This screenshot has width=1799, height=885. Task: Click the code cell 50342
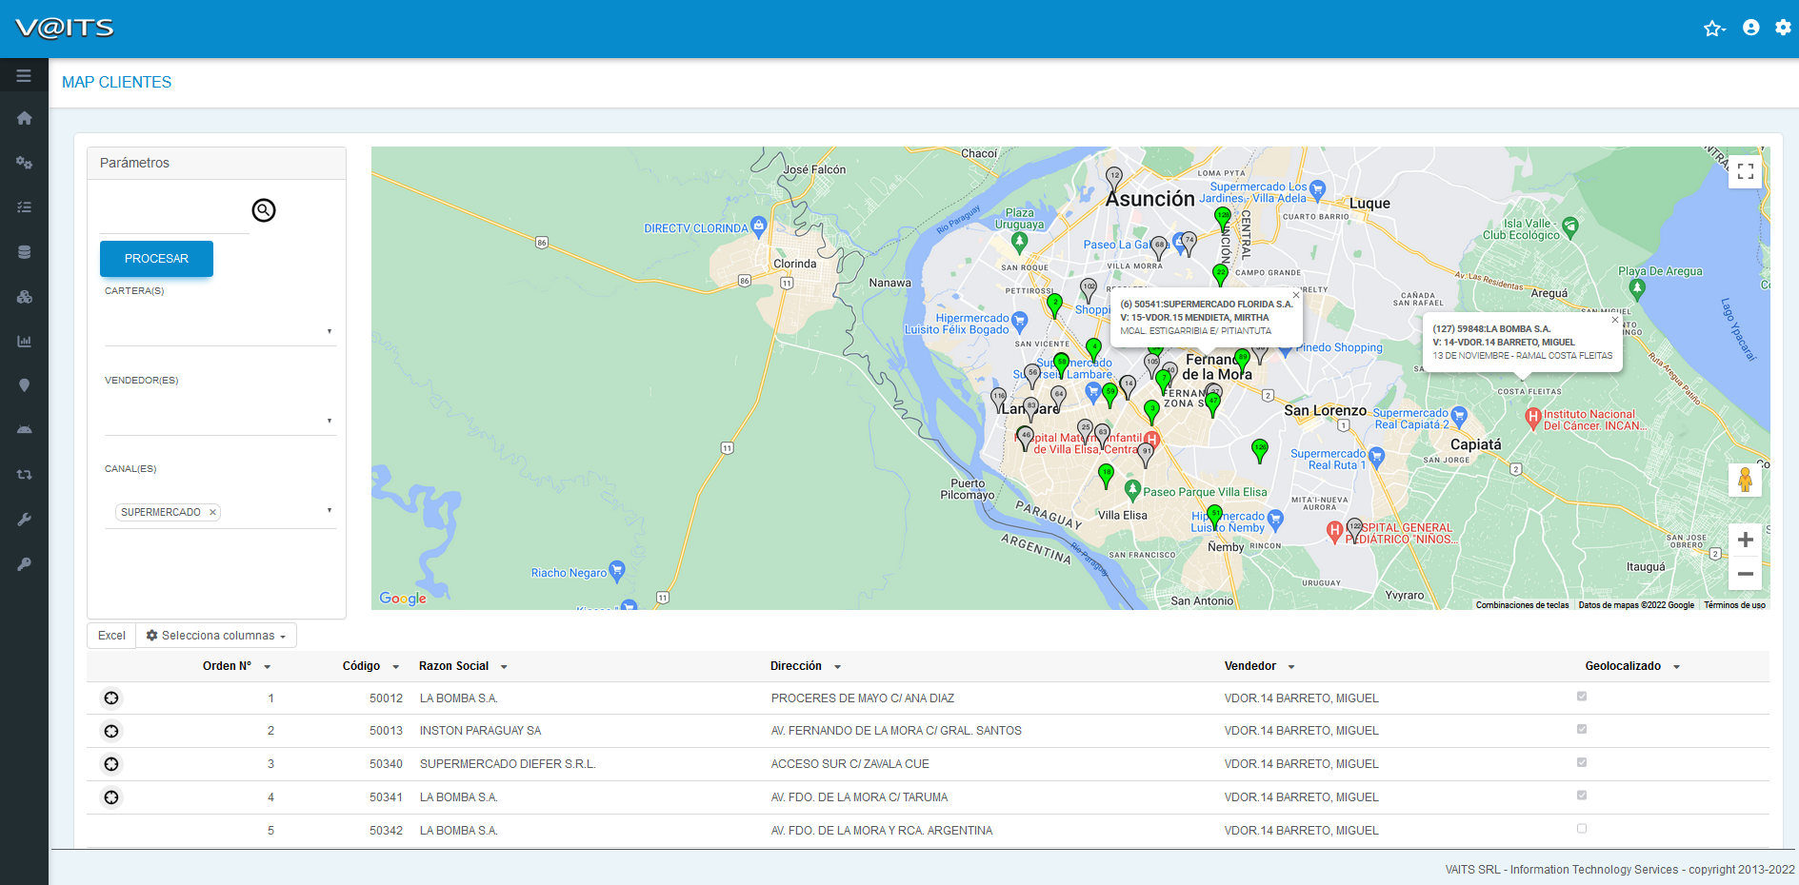[x=386, y=831]
